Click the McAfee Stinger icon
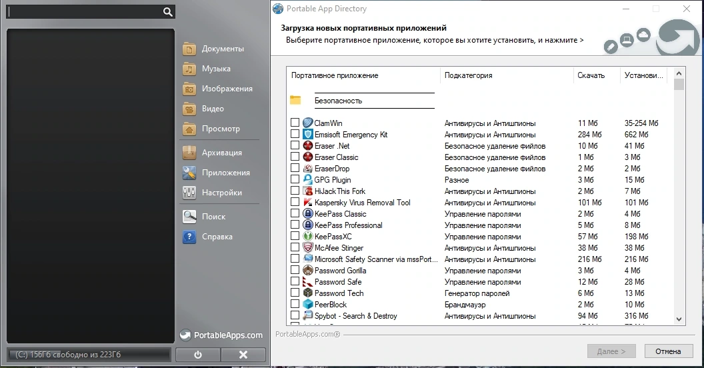Image resolution: width=704 pixels, height=368 pixels. pyautogui.click(x=307, y=248)
